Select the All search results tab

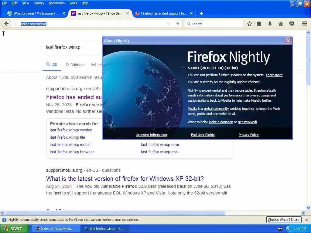52,65
